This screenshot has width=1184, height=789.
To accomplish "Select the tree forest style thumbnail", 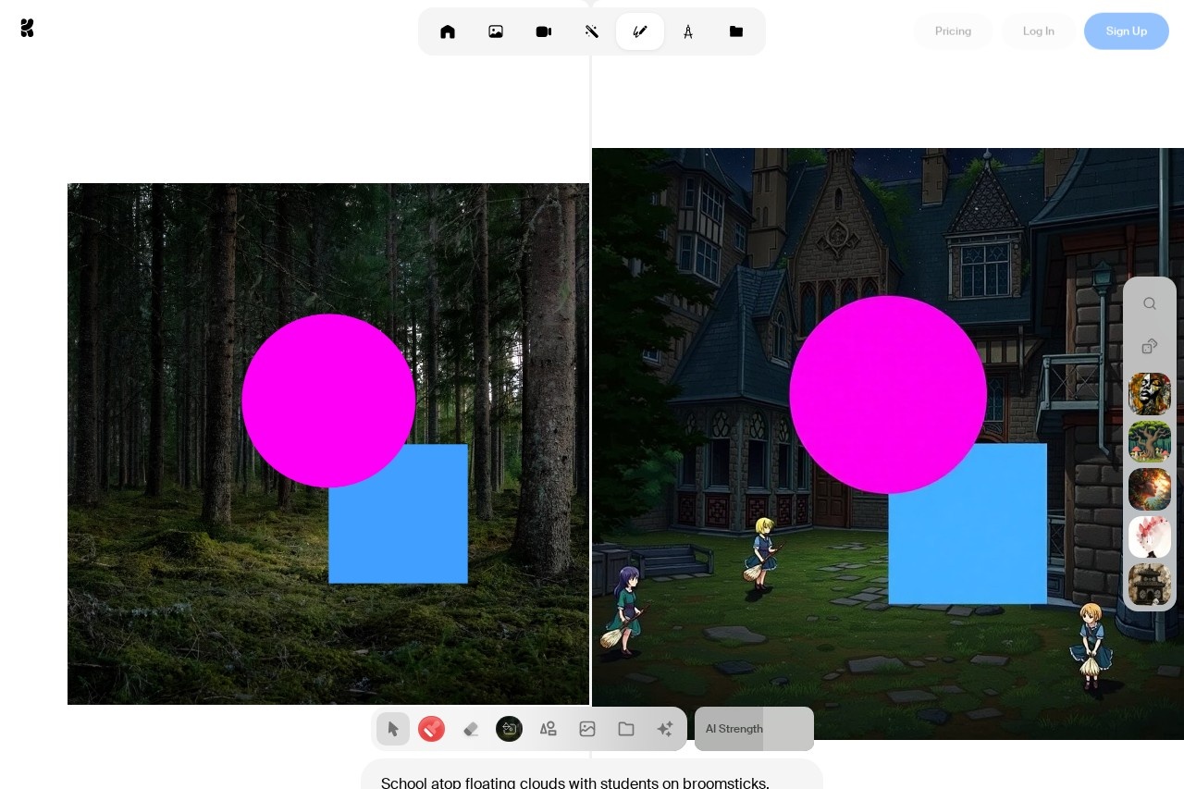I will [x=1150, y=441].
